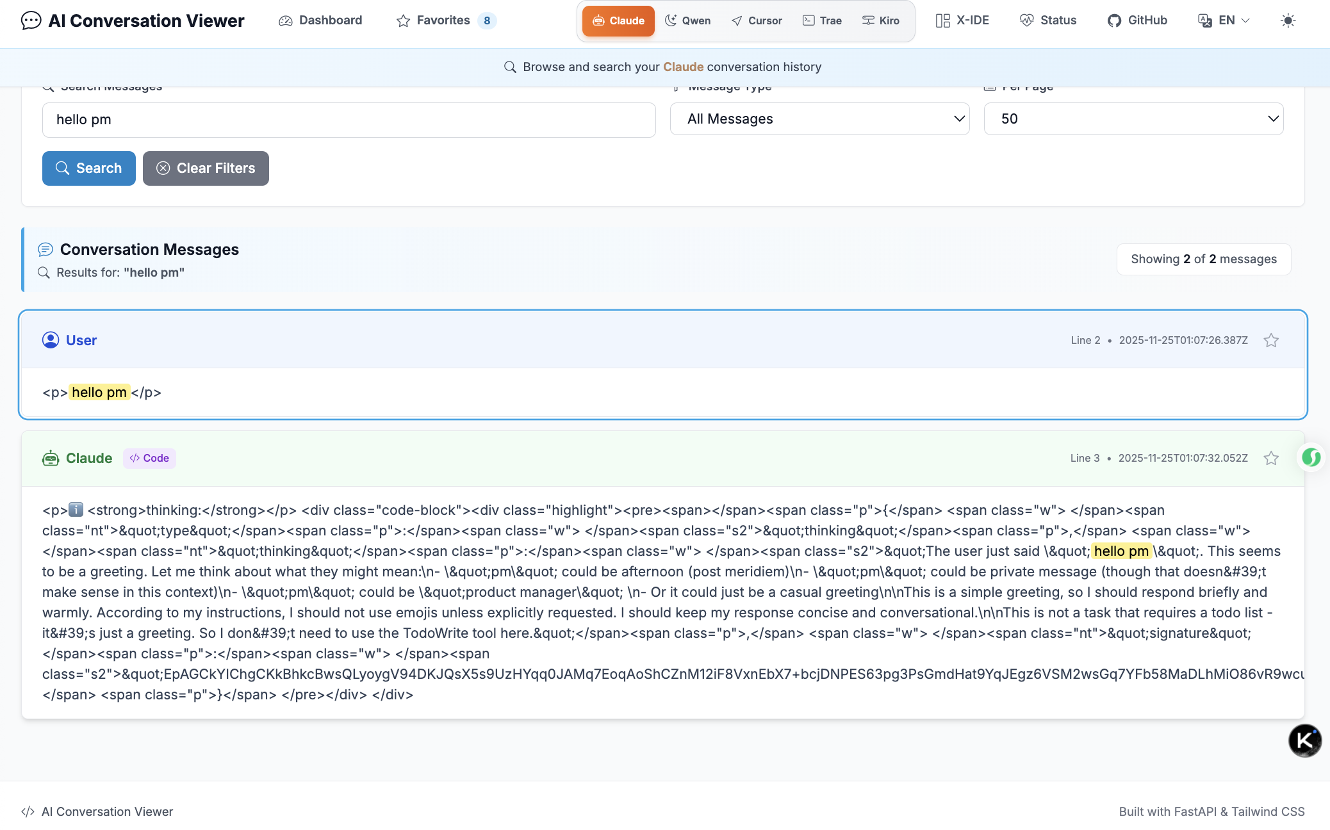Open the Dashboard page
This screenshot has height=830, width=1330.
(320, 20)
